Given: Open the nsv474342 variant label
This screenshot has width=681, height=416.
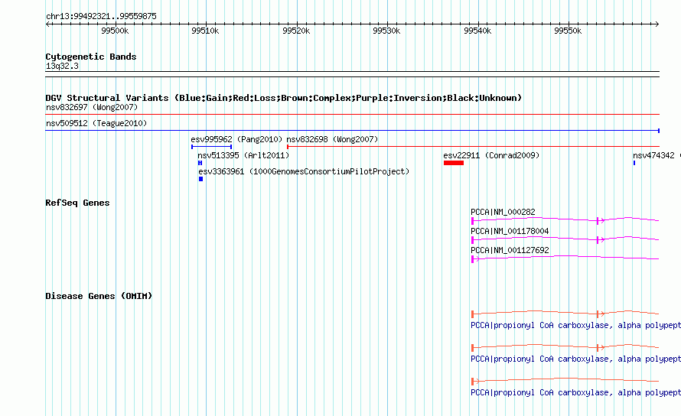Looking at the screenshot, I should [656, 155].
